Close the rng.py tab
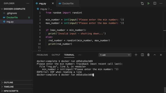This screenshot has width=166, height=93. 53,3
